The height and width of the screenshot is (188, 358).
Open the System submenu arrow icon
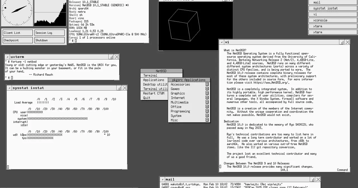(x=207, y=116)
